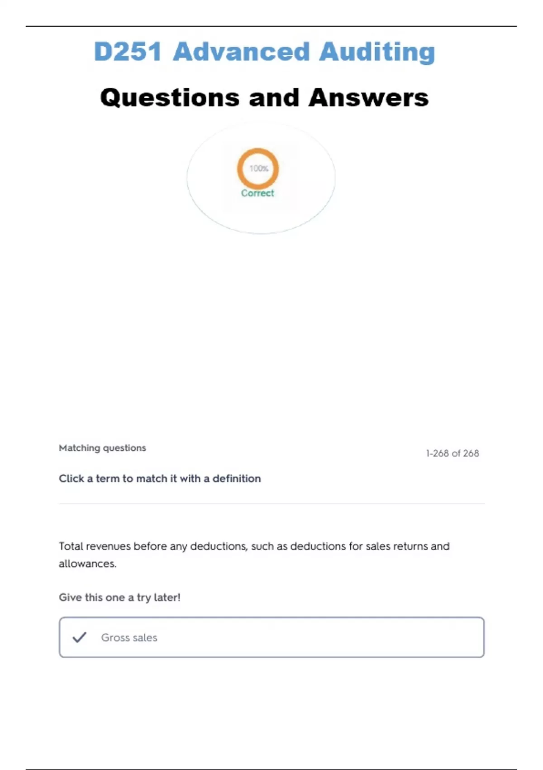Select the Gross sales answer box
543x770 pixels.
click(271, 637)
